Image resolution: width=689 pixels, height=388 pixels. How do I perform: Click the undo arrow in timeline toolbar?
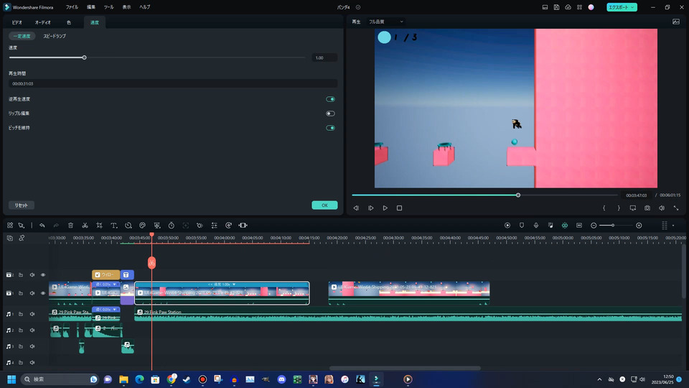[42, 225]
